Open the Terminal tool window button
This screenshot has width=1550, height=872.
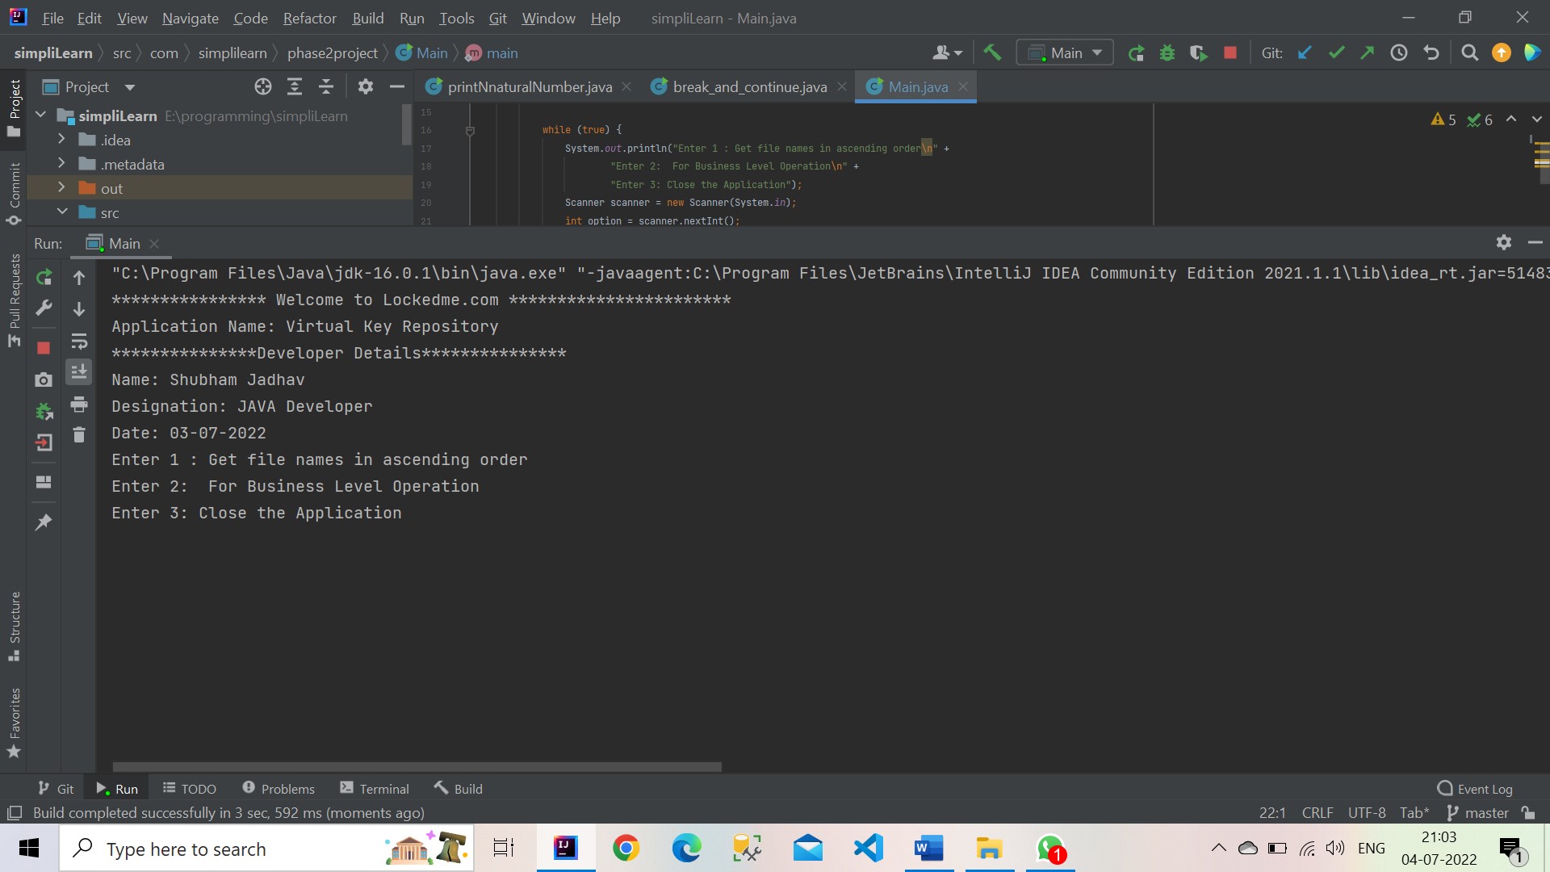tap(375, 789)
